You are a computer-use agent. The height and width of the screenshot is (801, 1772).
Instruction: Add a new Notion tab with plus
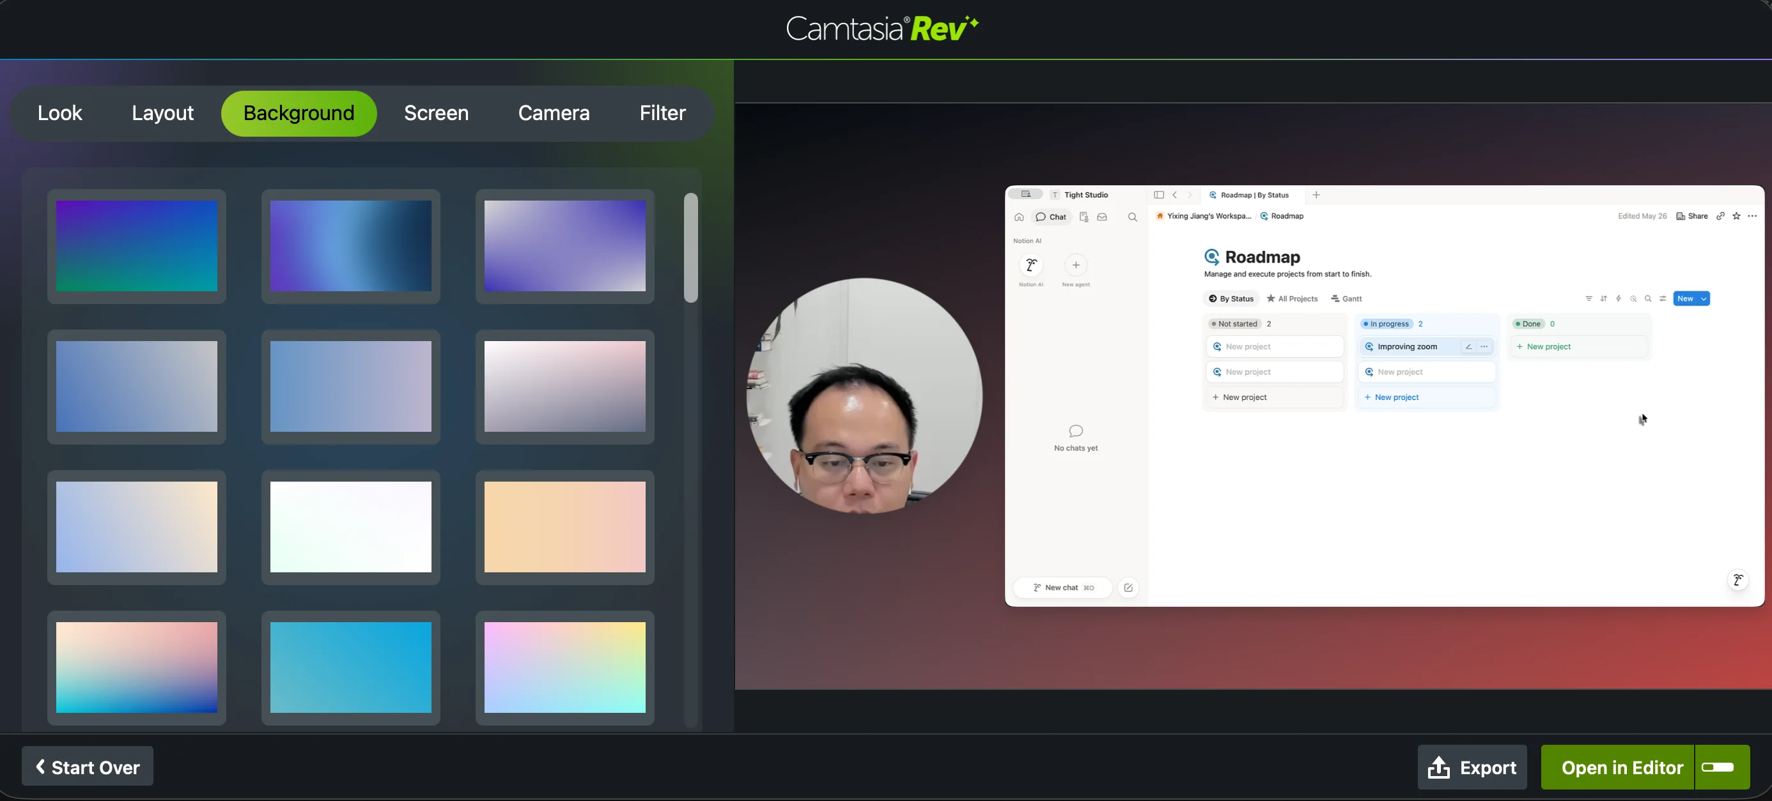[x=1316, y=195]
